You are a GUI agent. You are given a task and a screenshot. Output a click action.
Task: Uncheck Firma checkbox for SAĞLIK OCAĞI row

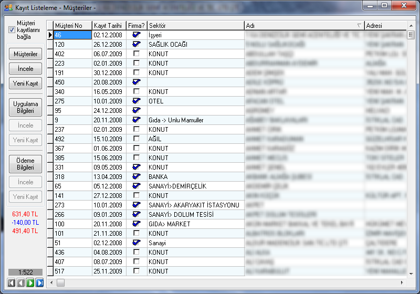[136, 45]
